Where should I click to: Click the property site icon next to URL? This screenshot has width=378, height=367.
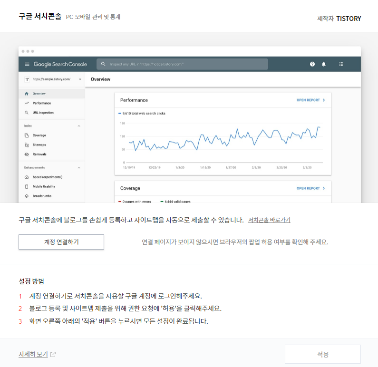pos(27,79)
